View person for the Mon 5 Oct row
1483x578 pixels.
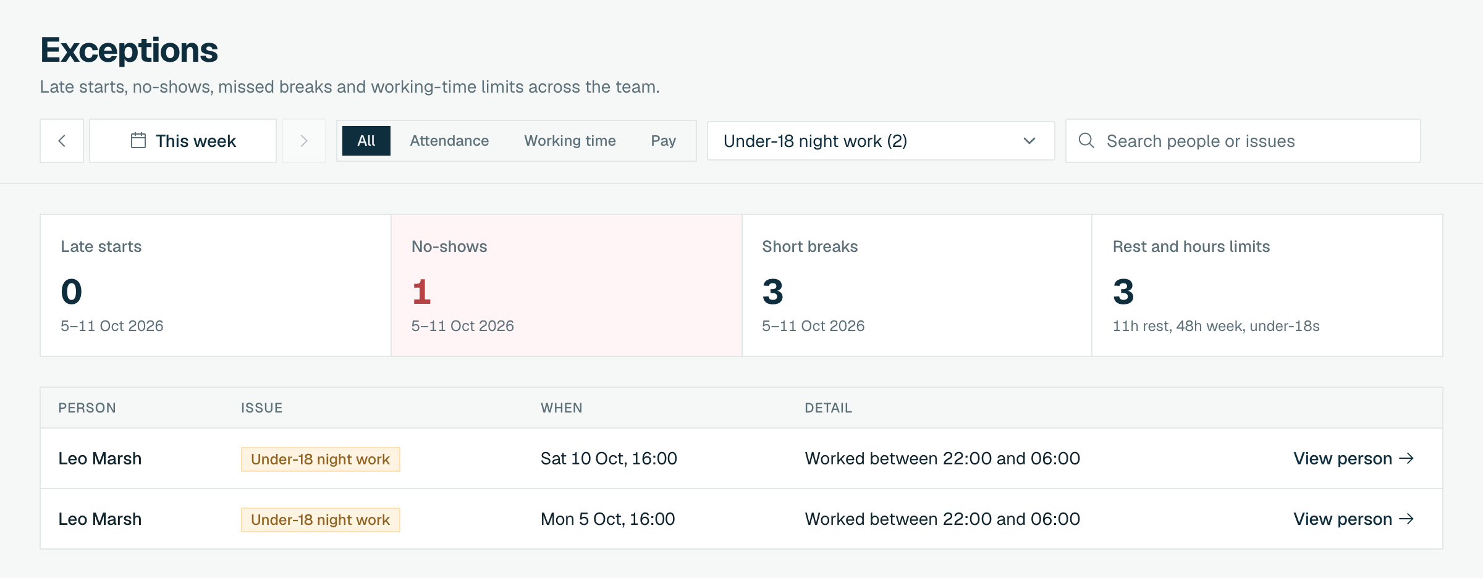pos(1353,519)
